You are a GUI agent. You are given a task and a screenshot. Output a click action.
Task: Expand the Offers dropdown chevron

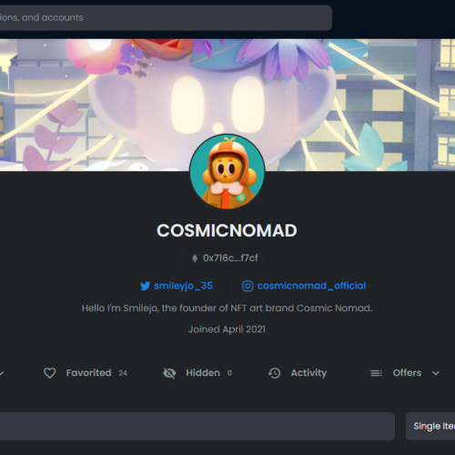click(x=436, y=373)
